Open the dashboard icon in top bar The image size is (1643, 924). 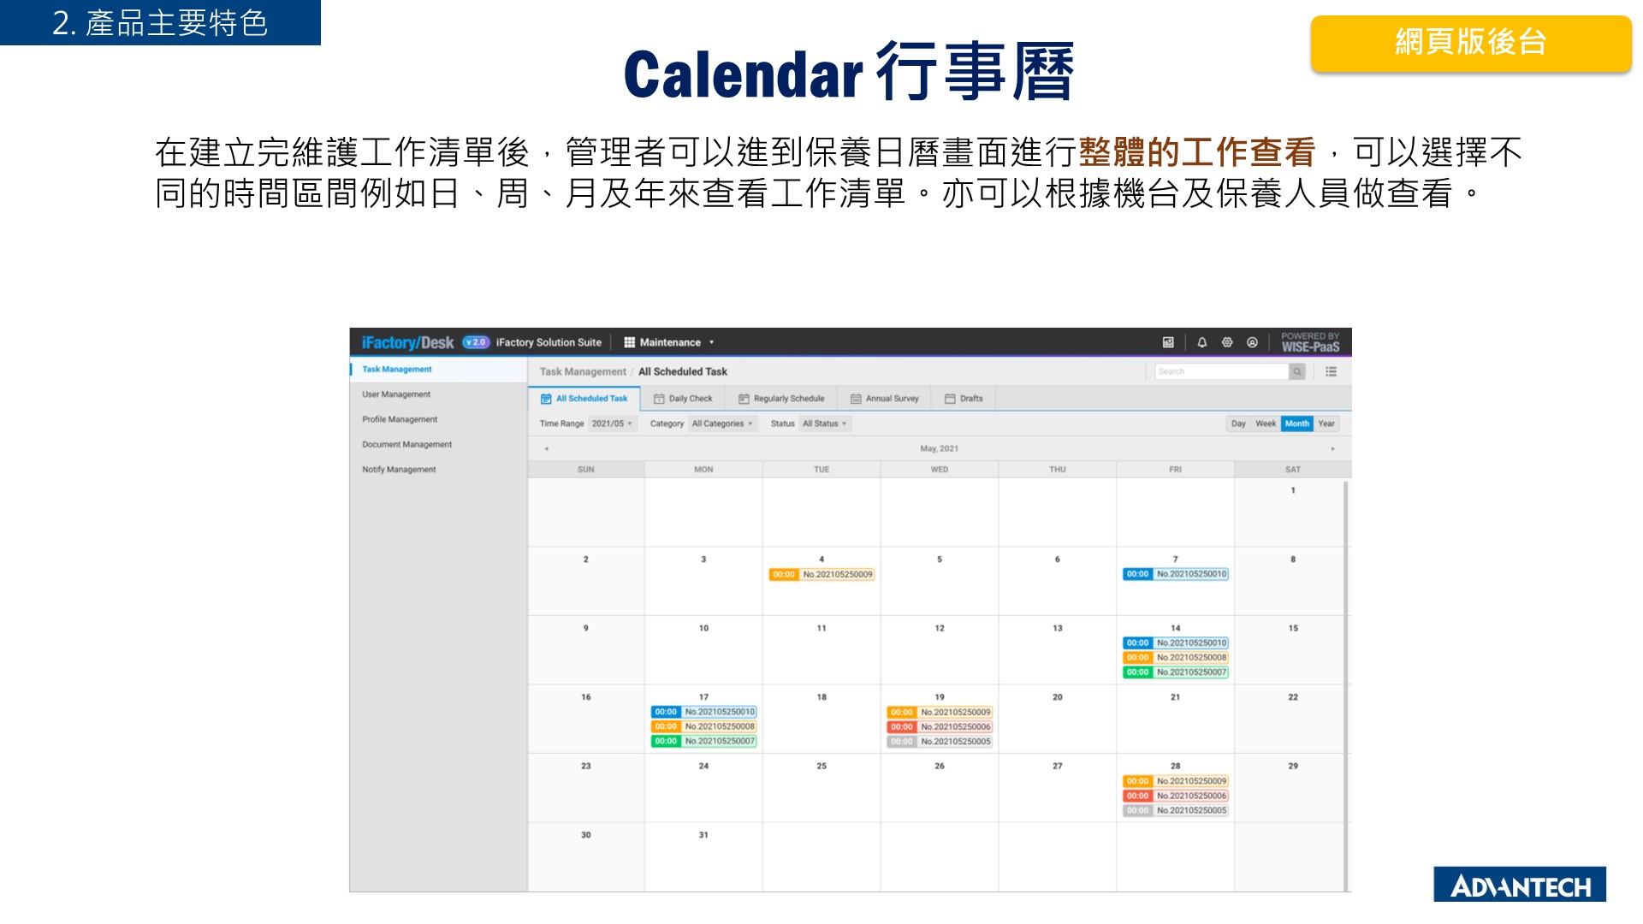pos(1168,342)
